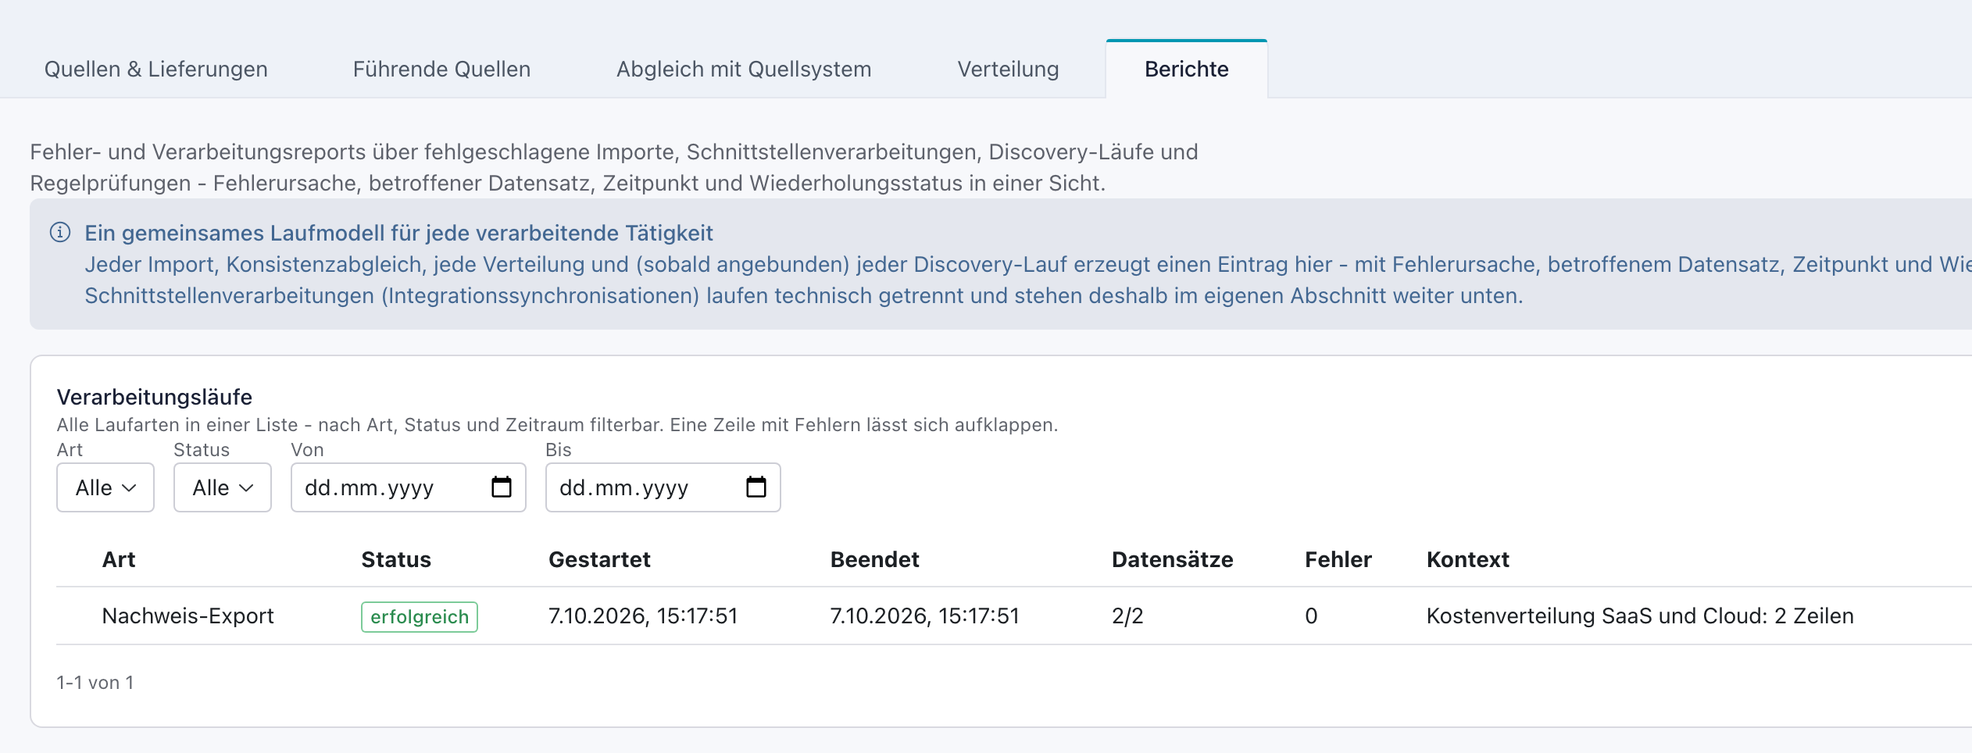
Task: Click the Fehler value 0
Action: pos(1311,616)
